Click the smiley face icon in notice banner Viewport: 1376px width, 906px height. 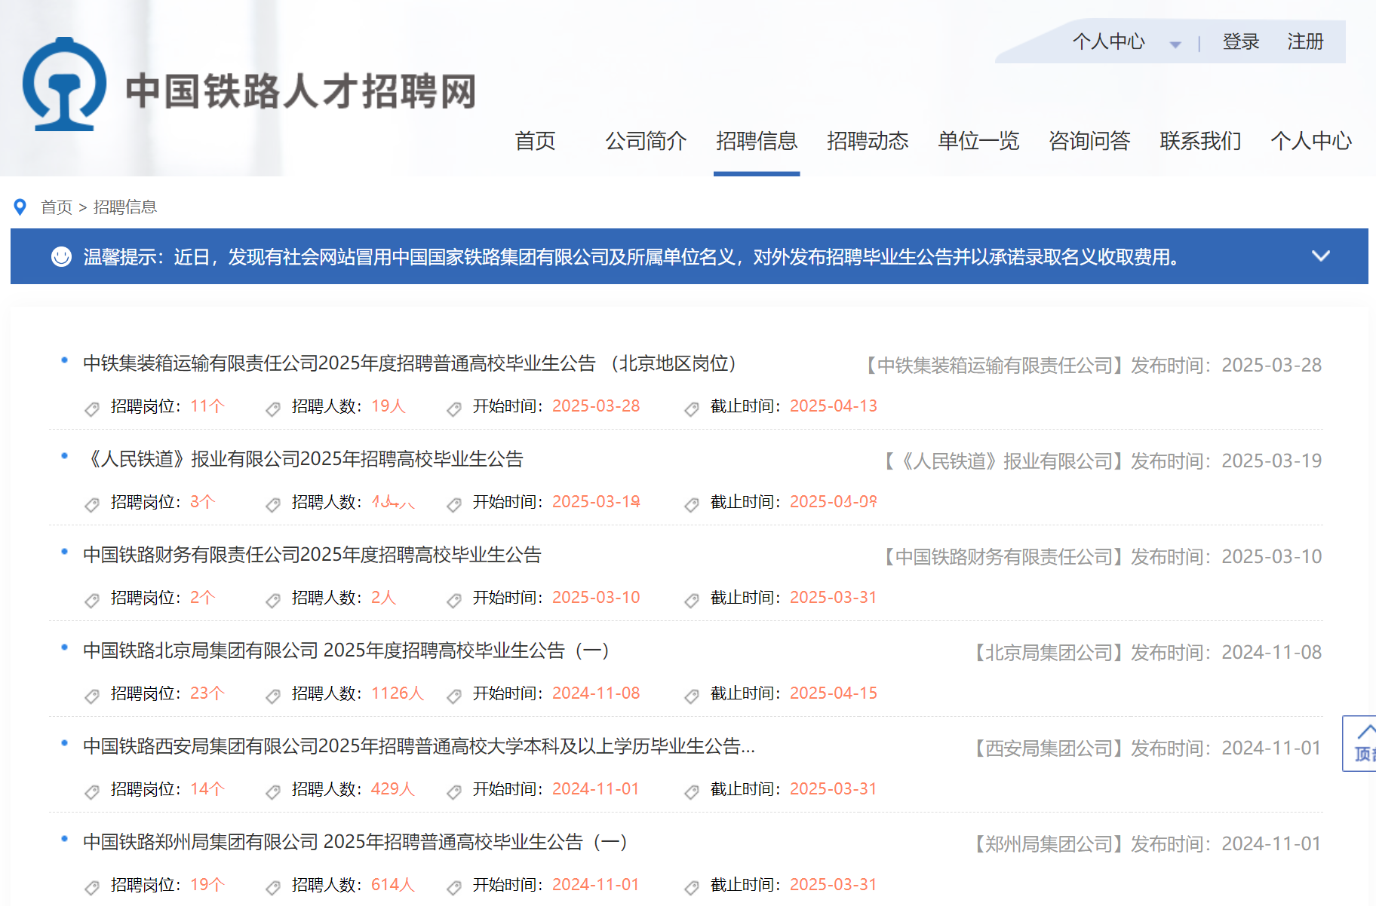coord(61,257)
